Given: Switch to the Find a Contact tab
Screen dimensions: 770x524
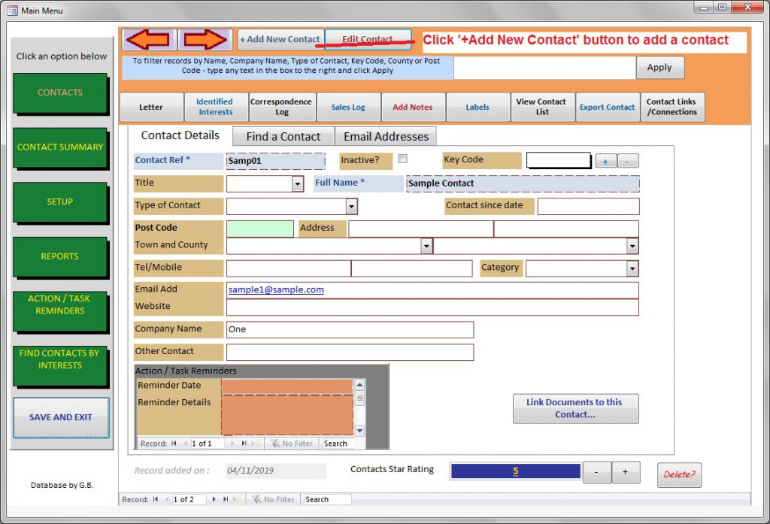Looking at the screenshot, I should [283, 137].
